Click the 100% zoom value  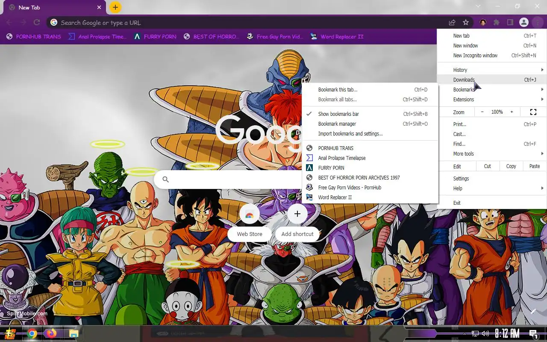(497, 112)
